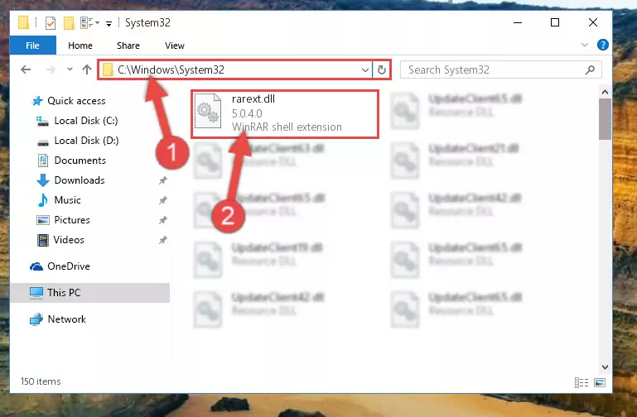The image size is (637, 417).
Task: Click the rarext.dll gear file icon
Action: click(208, 111)
